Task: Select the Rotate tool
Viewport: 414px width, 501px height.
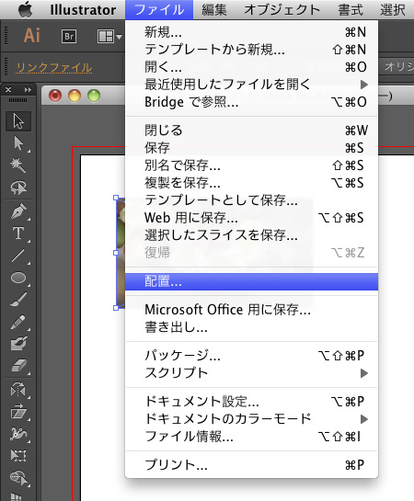Action: (18, 390)
